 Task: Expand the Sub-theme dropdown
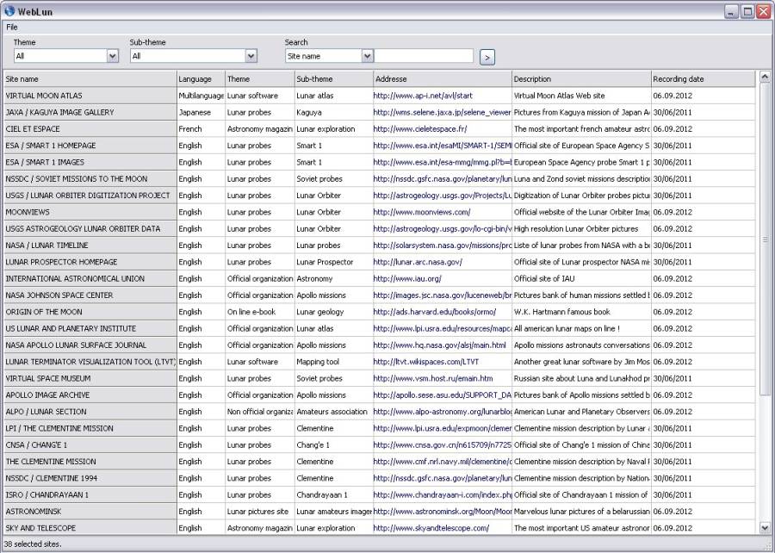coord(251,56)
